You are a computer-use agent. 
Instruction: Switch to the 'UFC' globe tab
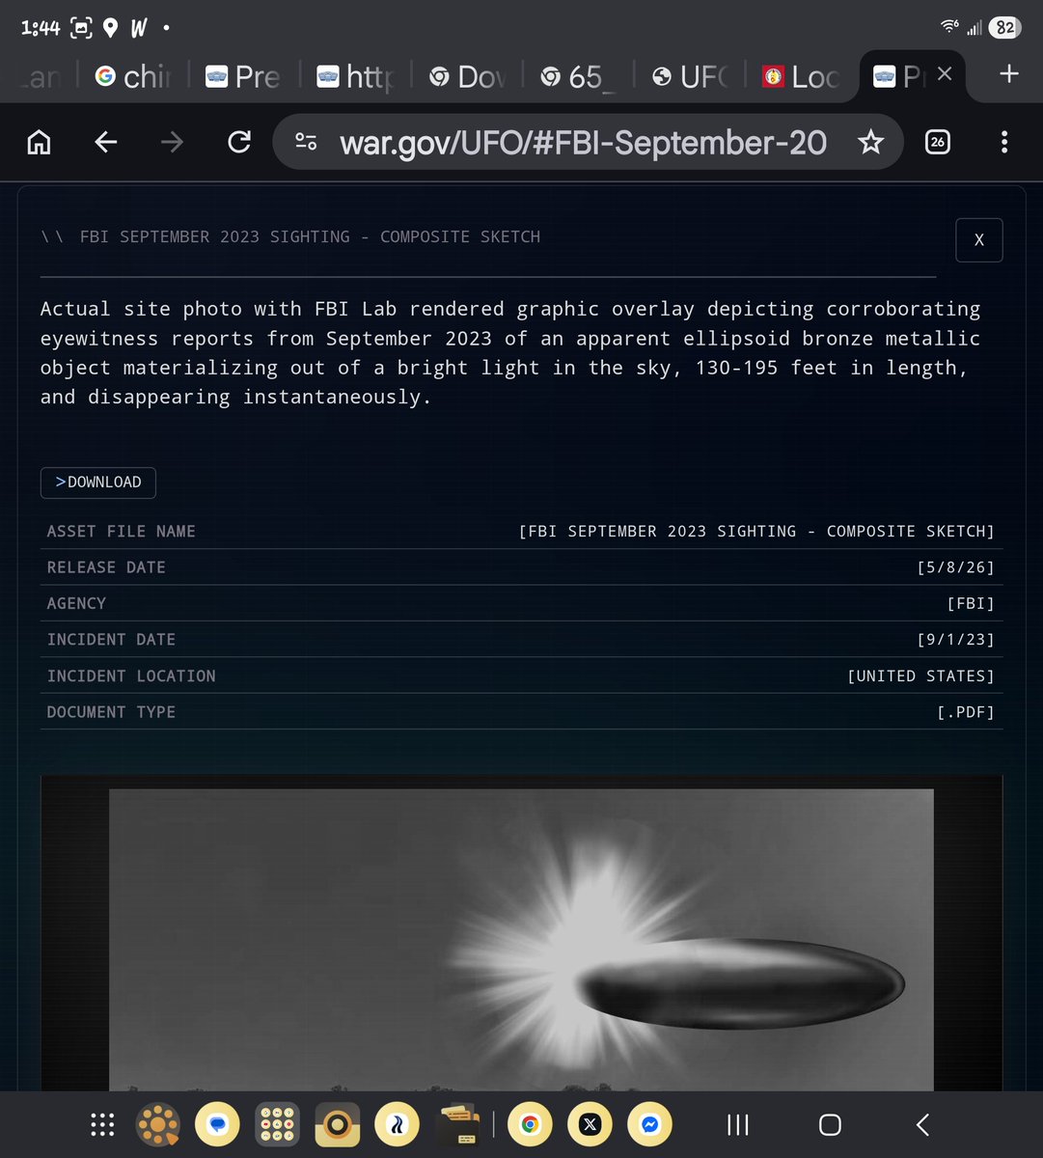(692, 76)
